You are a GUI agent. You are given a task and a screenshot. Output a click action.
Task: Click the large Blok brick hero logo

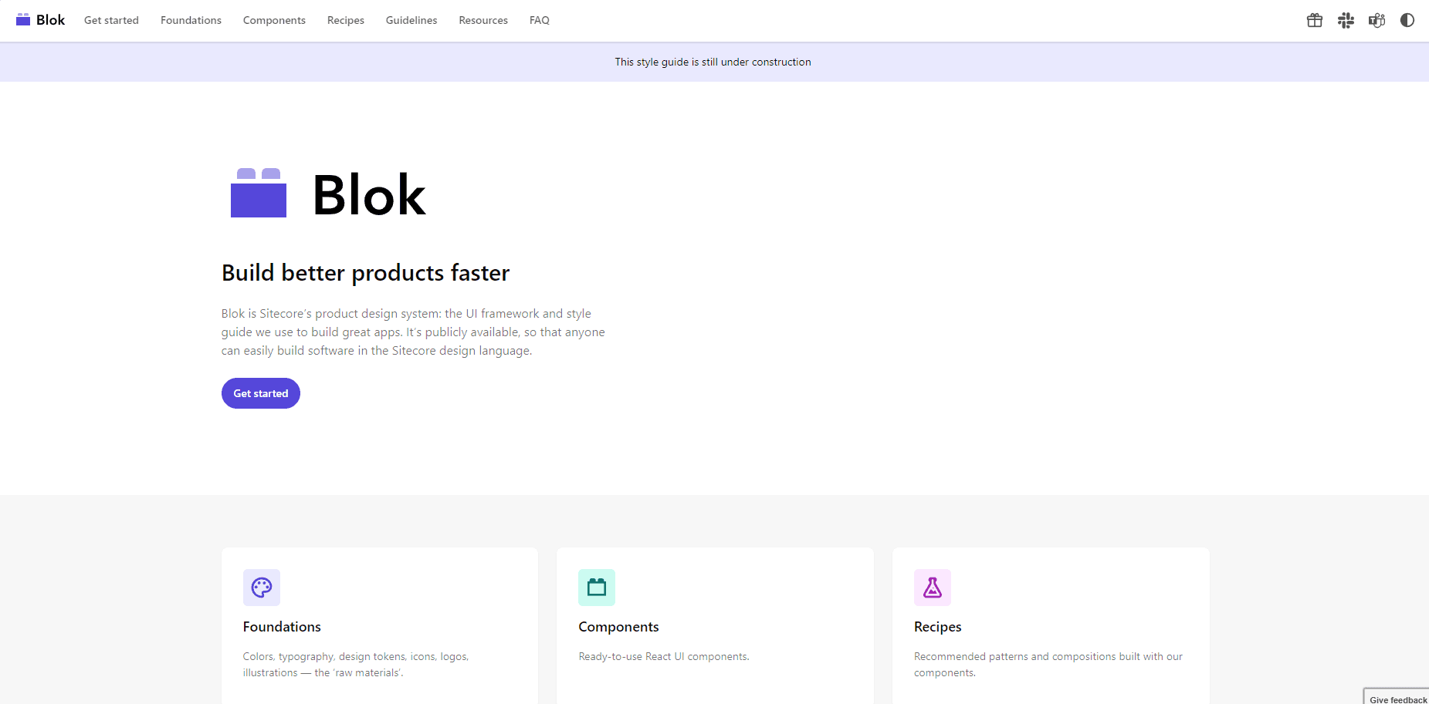(x=259, y=193)
